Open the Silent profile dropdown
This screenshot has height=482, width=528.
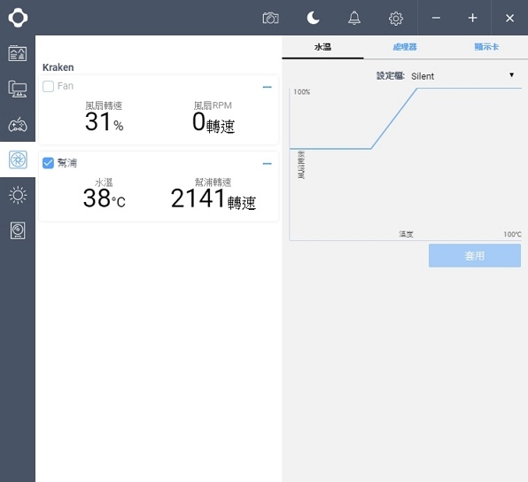pos(462,76)
